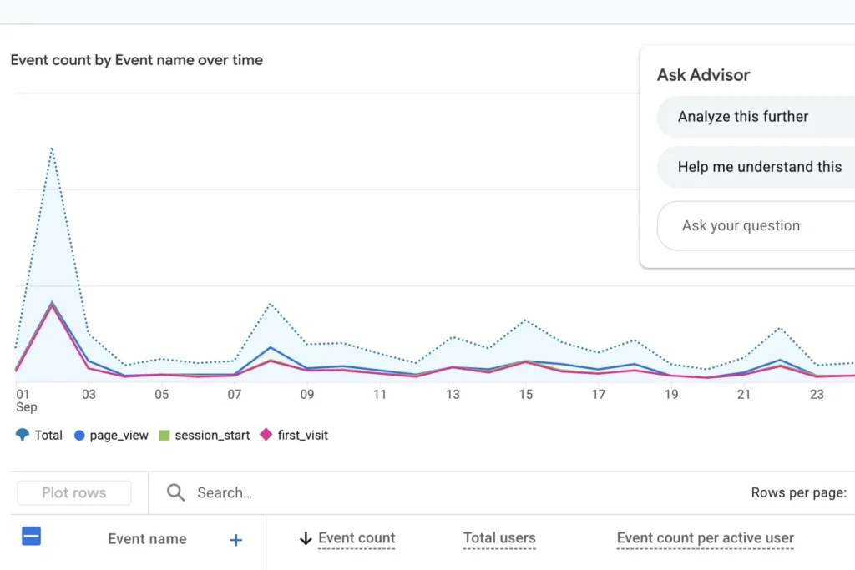Click the search magnifier icon
The height and width of the screenshot is (570, 855).
coord(175,492)
